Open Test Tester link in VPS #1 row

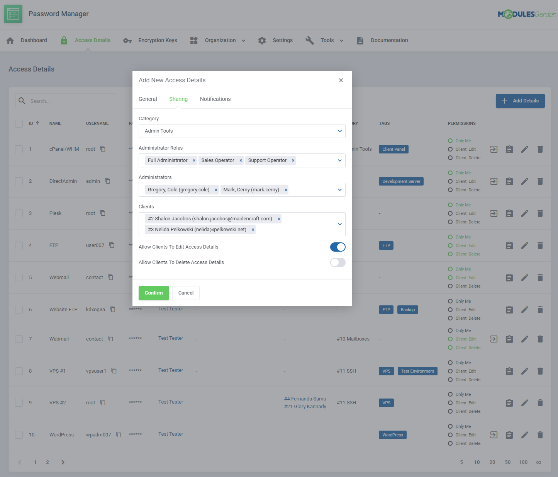pyautogui.click(x=171, y=370)
